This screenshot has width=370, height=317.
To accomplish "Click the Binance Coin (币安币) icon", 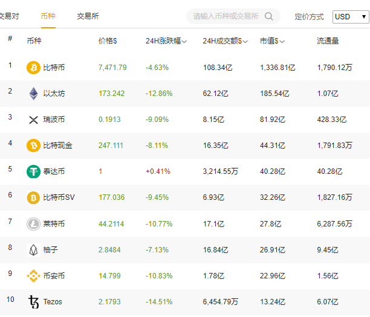I will point(33,276).
